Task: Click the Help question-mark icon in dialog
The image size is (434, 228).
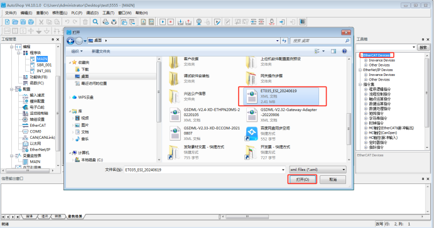Action: point(344,51)
